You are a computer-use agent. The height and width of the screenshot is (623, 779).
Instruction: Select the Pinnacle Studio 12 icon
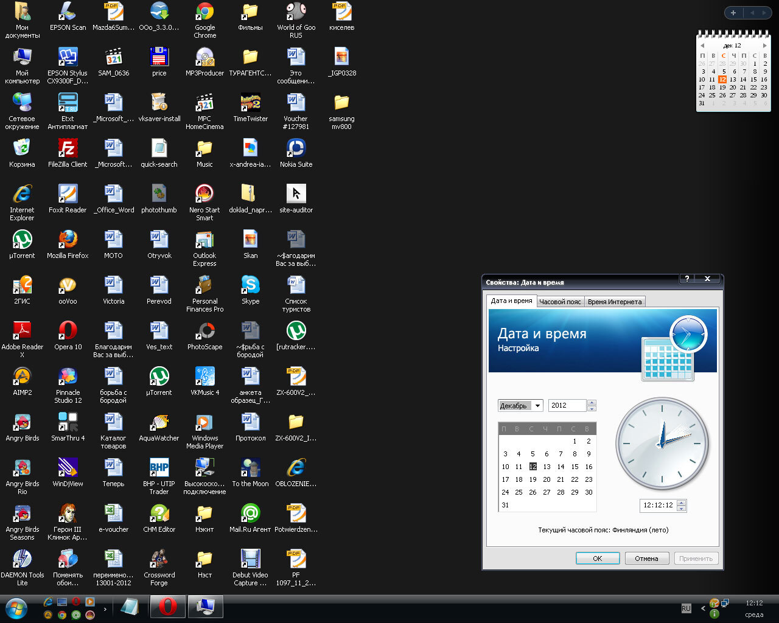click(68, 385)
